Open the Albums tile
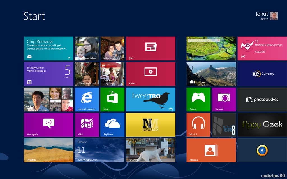 (x=211, y=150)
